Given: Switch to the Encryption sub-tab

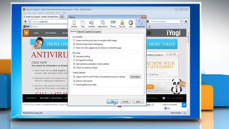Looking at the screenshot, I should (x=97, y=32).
